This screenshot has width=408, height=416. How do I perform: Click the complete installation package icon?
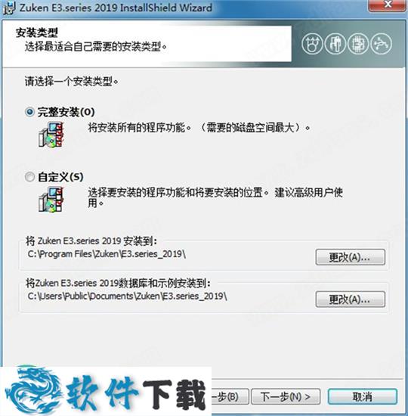pos(51,135)
